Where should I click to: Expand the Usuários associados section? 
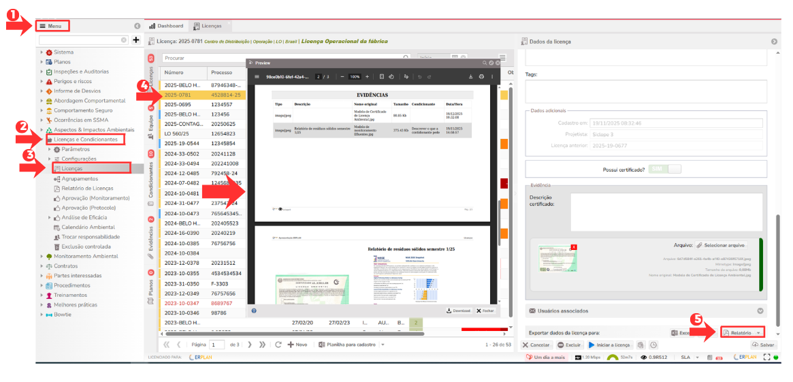point(760,311)
